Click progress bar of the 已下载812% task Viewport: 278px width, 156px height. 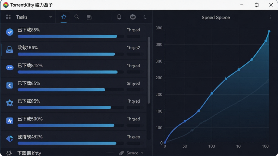[71, 72]
